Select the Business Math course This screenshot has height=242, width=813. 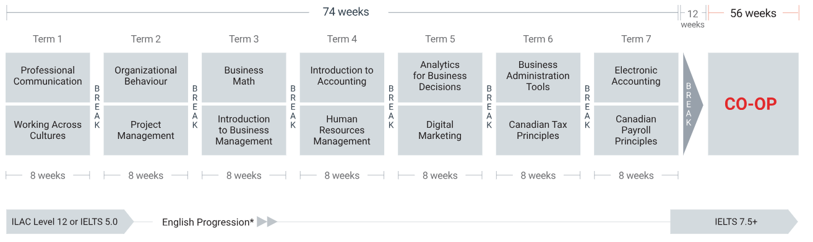tap(244, 77)
